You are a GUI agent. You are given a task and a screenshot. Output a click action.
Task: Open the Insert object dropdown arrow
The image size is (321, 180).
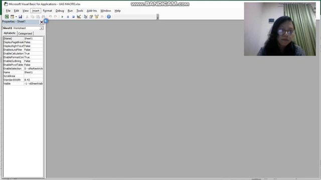(16, 16)
